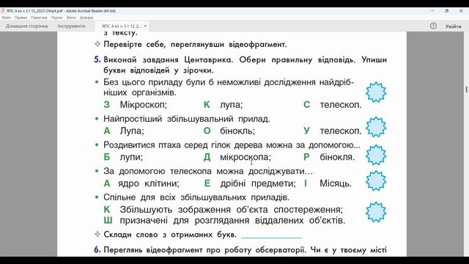Click the green letter Е before дрібні предмети
469x264 pixels.
(x=207, y=183)
